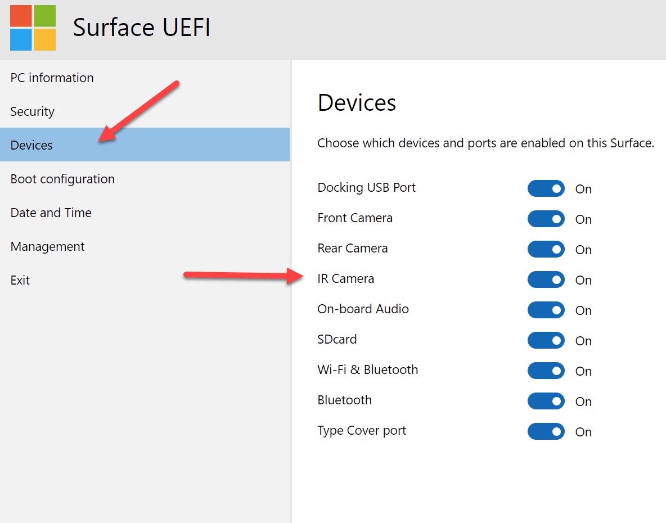Click the Devices page heading

[x=357, y=103]
